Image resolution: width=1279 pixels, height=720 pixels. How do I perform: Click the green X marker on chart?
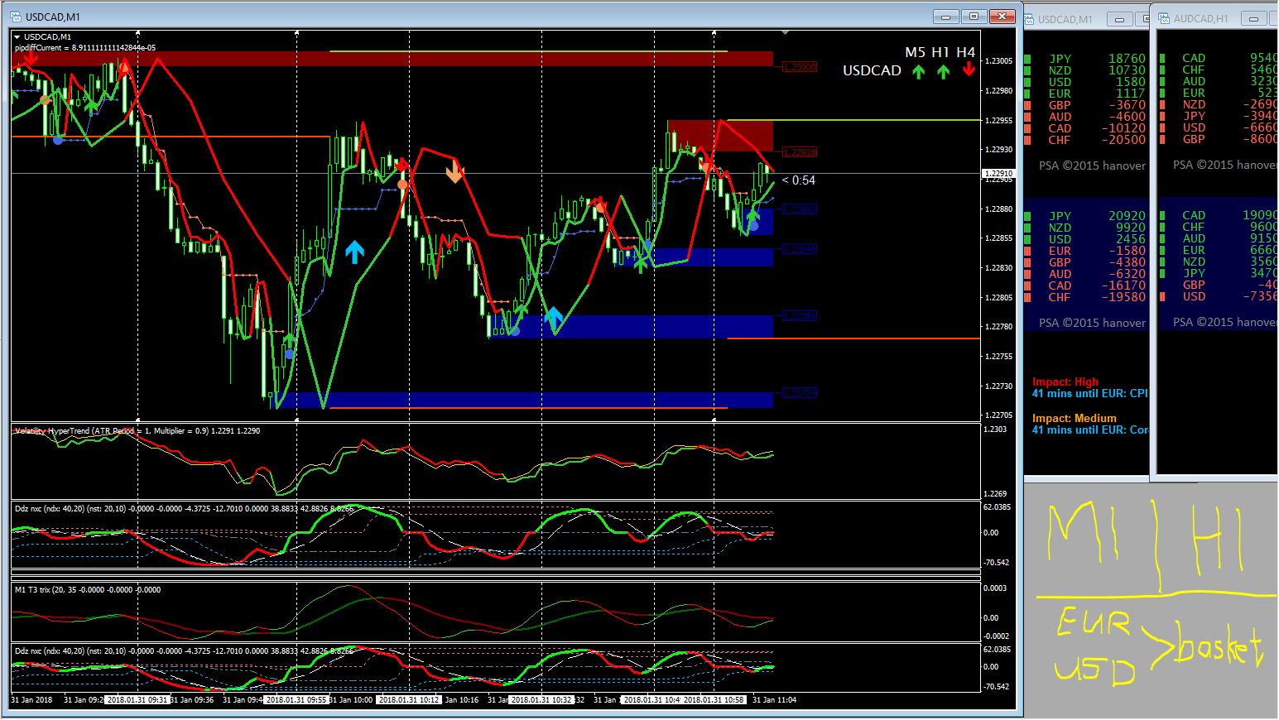tap(640, 262)
